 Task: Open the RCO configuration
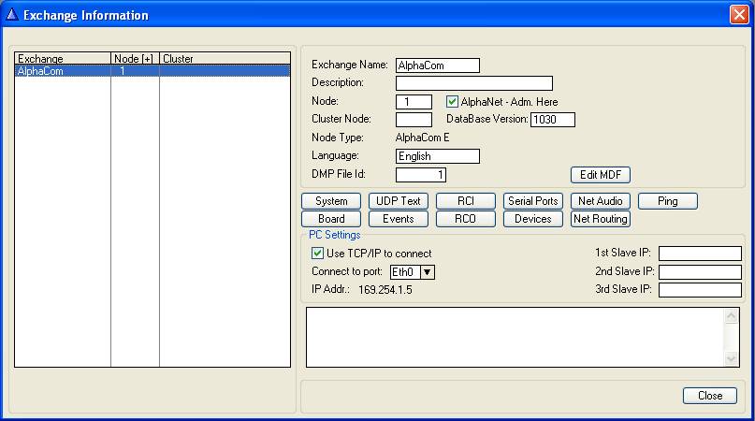coord(465,219)
